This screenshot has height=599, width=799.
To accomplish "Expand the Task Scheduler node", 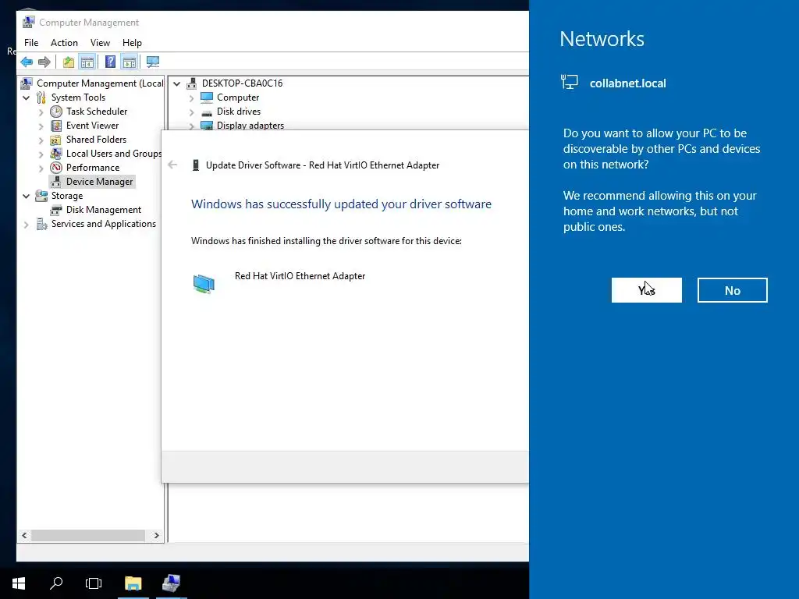I will pyautogui.click(x=41, y=112).
